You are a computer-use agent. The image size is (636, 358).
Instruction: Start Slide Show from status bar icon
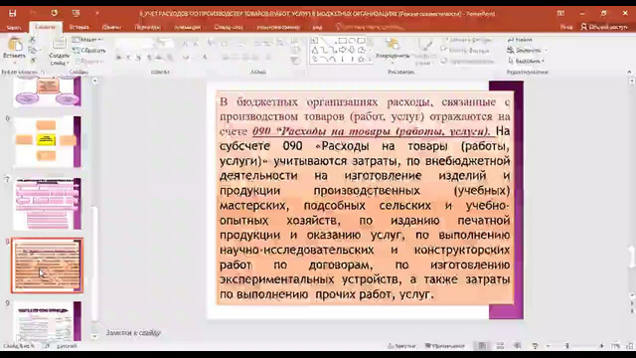(535, 346)
